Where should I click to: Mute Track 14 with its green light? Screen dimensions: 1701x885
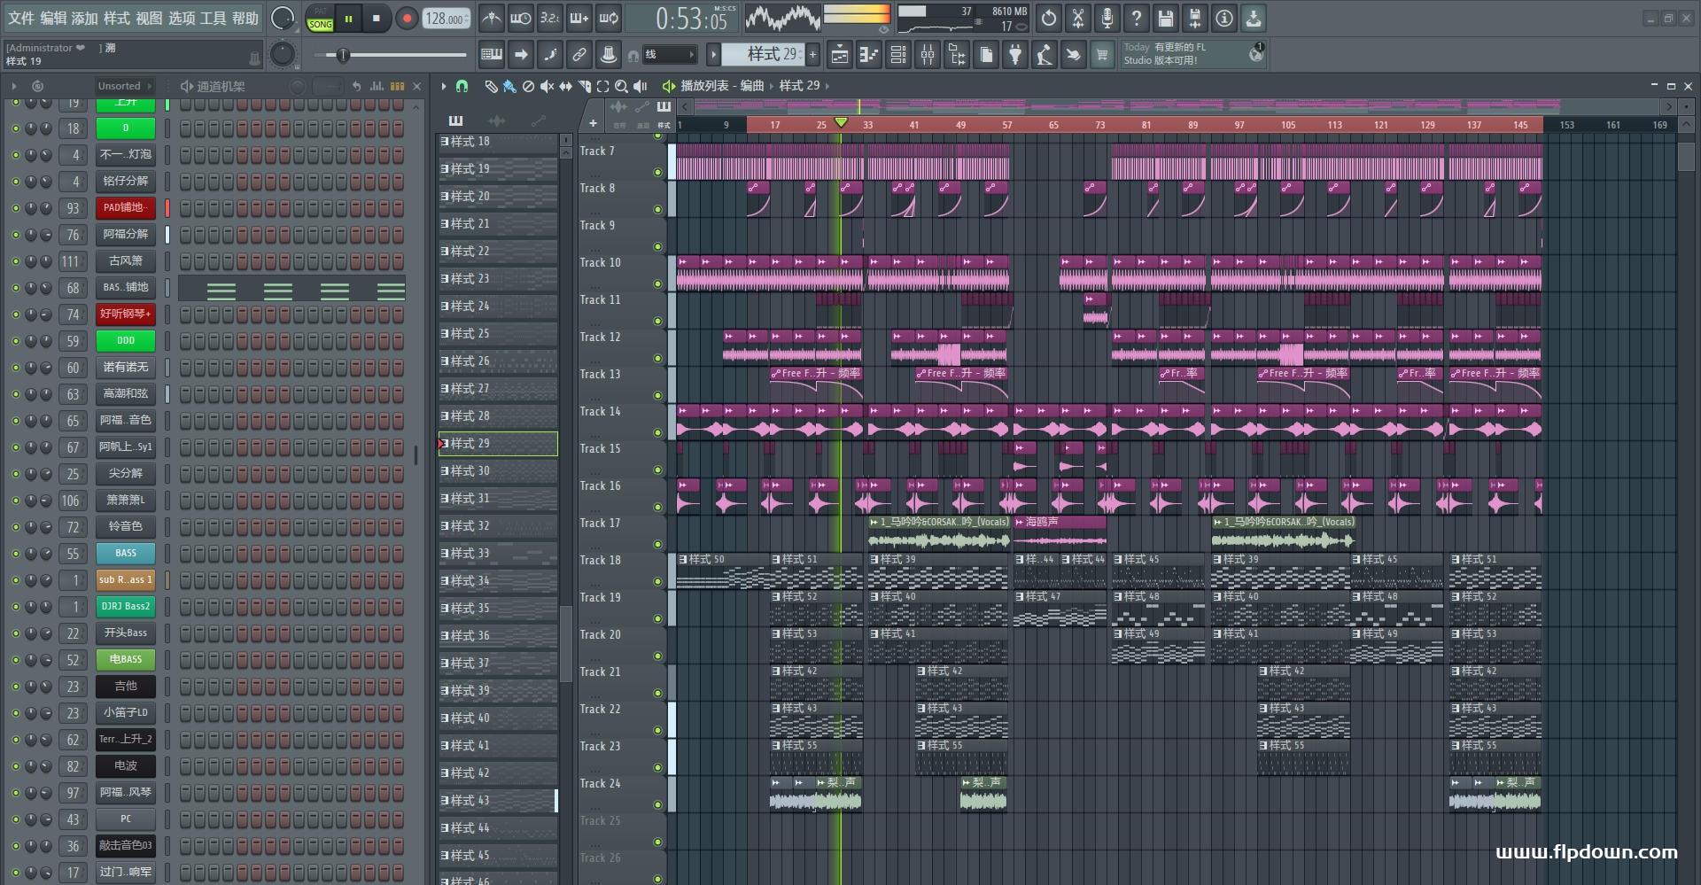click(657, 432)
